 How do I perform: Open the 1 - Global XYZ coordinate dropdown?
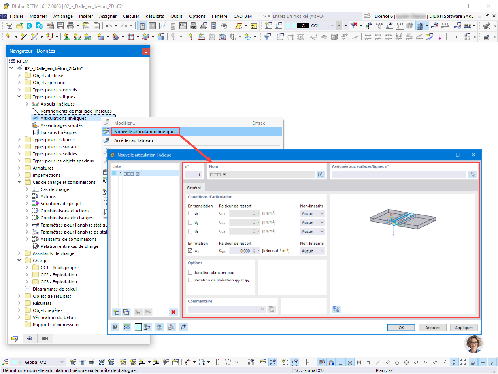click(x=38, y=362)
